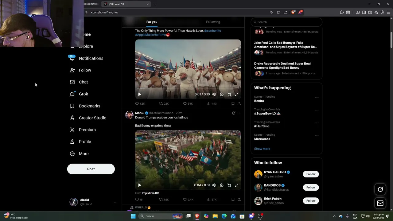
Task: Open Manu.'s profile avatar
Action: pos(129,115)
